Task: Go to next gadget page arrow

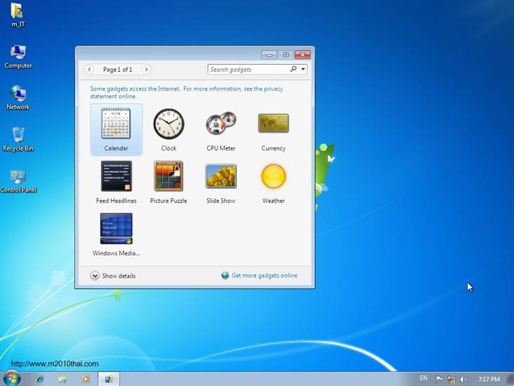Action: [147, 70]
